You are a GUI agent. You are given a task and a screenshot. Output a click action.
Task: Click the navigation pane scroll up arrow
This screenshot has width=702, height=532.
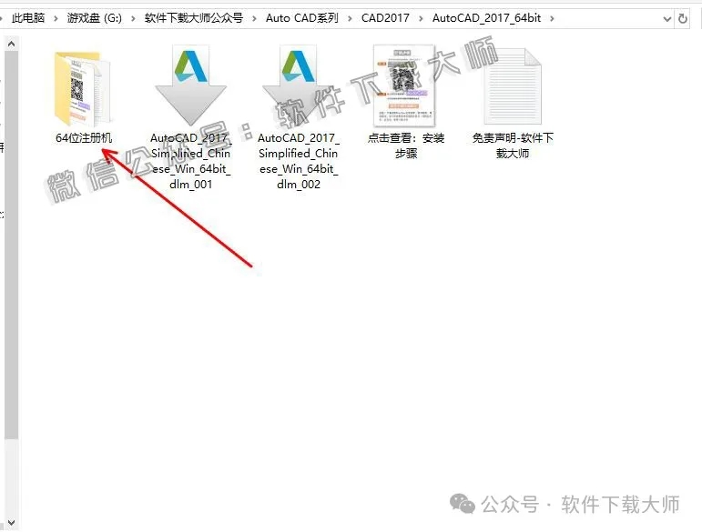[11, 44]
